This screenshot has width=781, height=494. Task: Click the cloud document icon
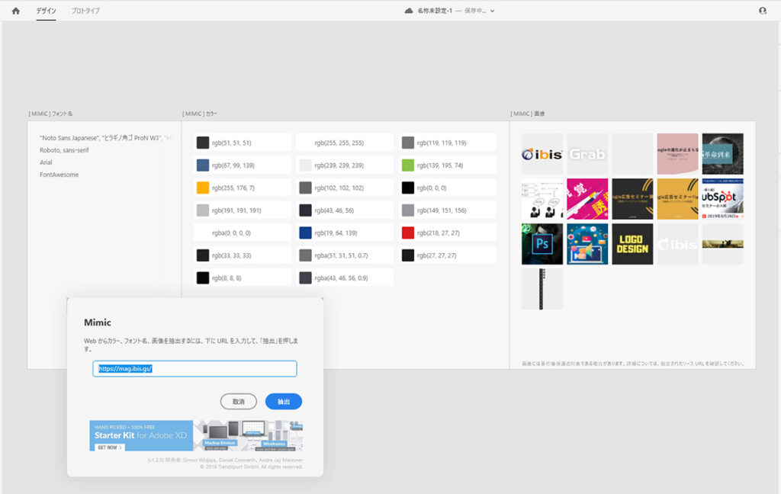pyautogui.click(x=409, y=11)
